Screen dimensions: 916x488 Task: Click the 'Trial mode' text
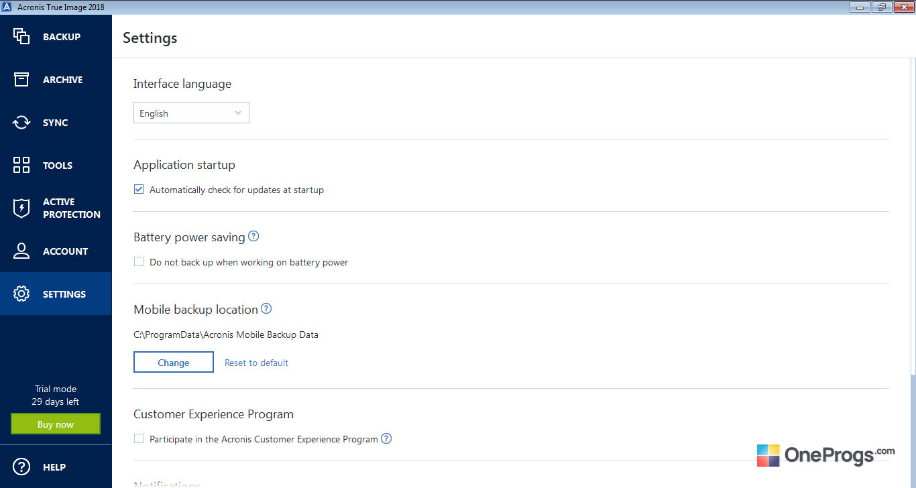click(56, 389)
